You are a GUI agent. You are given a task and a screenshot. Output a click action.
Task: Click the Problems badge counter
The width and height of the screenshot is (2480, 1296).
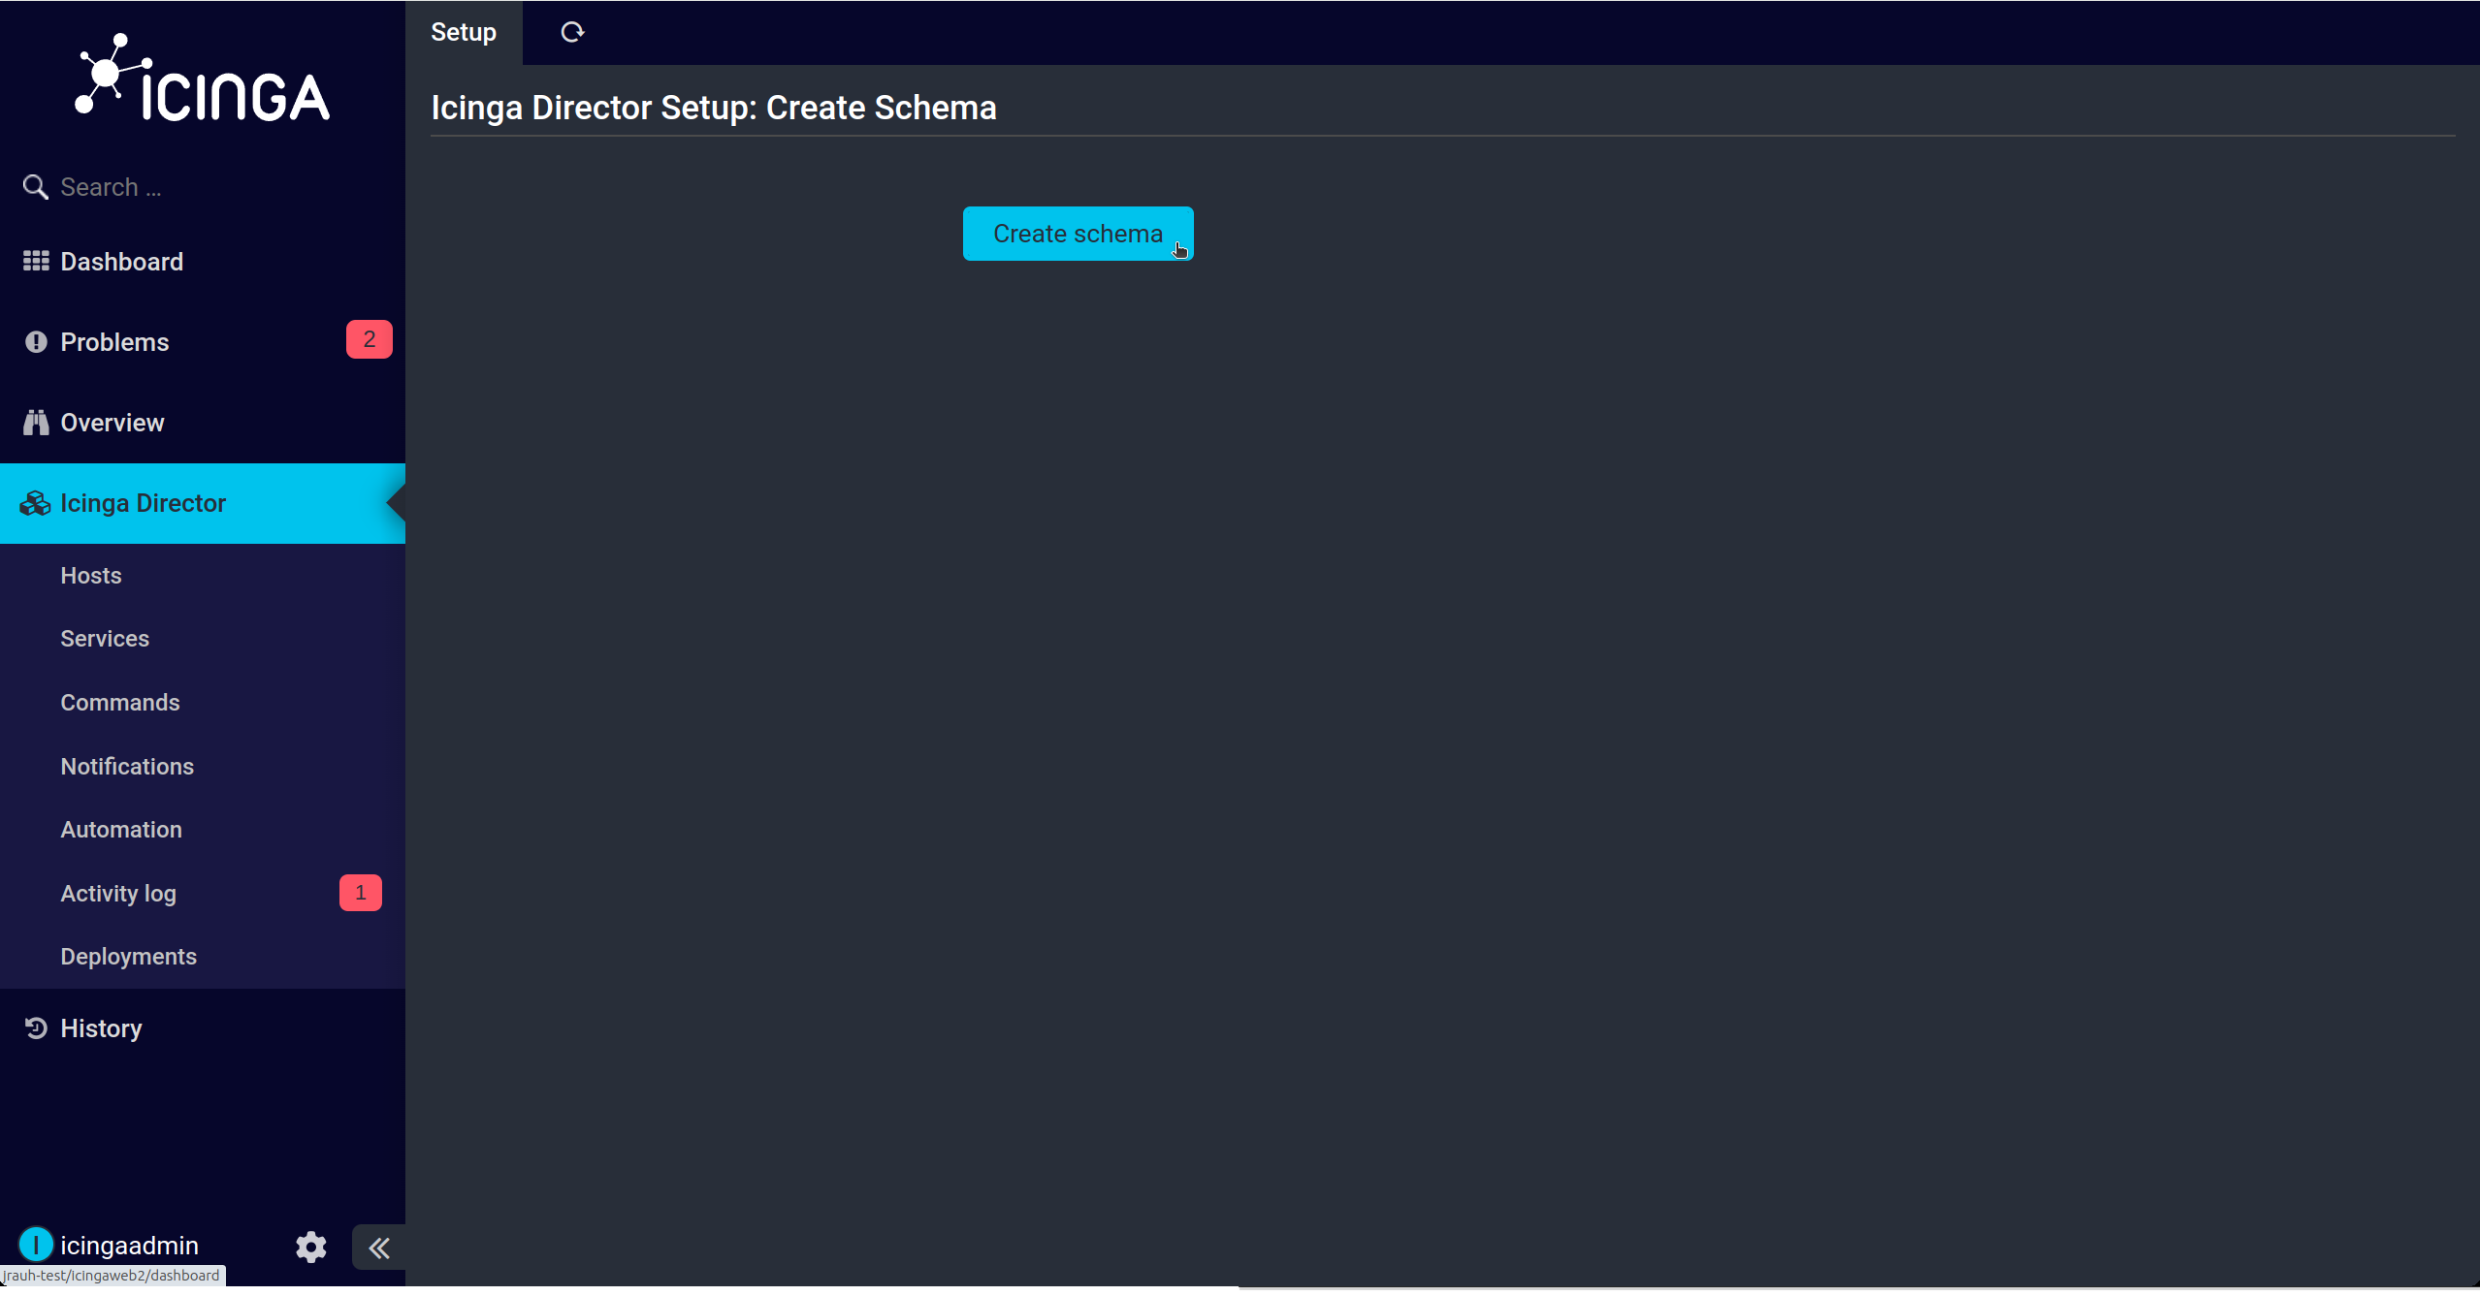coord(368,339)
